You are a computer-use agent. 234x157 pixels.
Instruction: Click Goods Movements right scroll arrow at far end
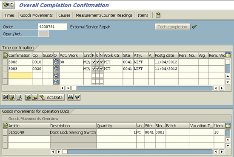[x=222, y=152]
